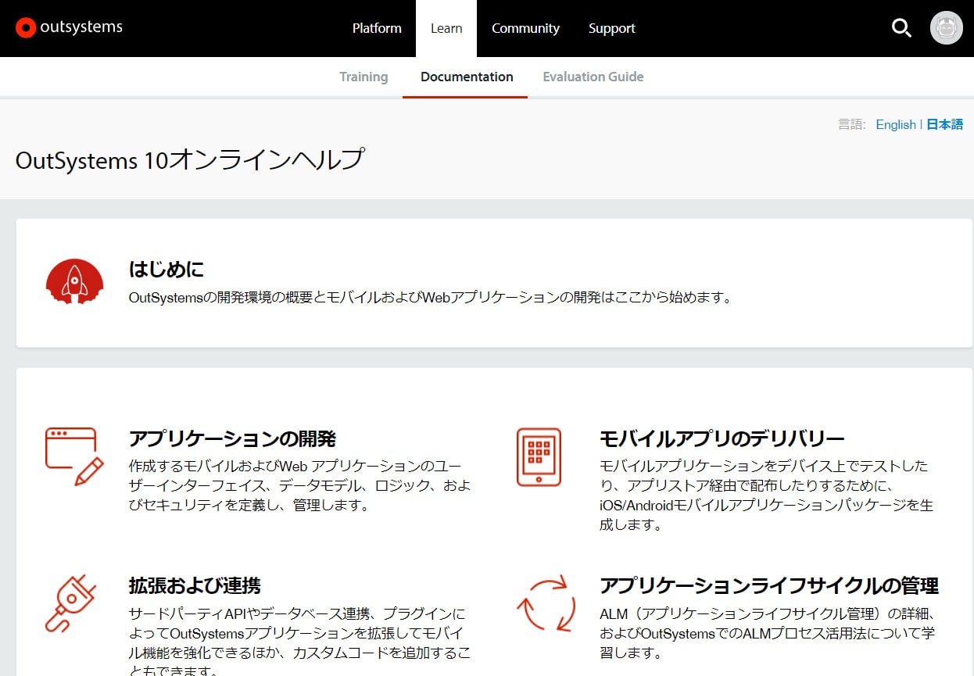The height and width of the screenshot is (676, 974).
Task: Open アプリケーションの開発 section
Action: (232, 438)
